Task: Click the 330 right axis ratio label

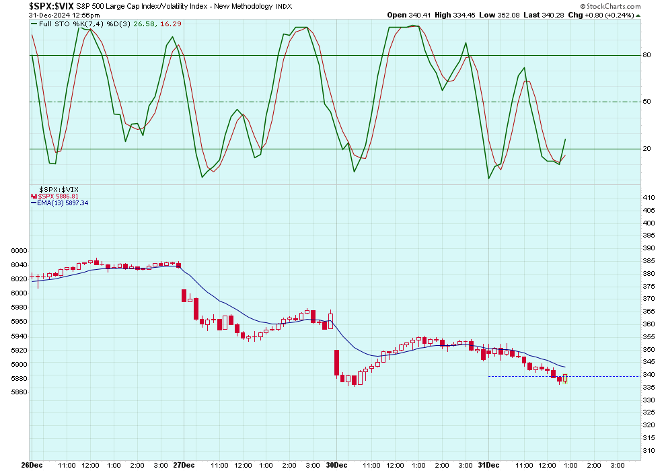Action: coord(649,400)
